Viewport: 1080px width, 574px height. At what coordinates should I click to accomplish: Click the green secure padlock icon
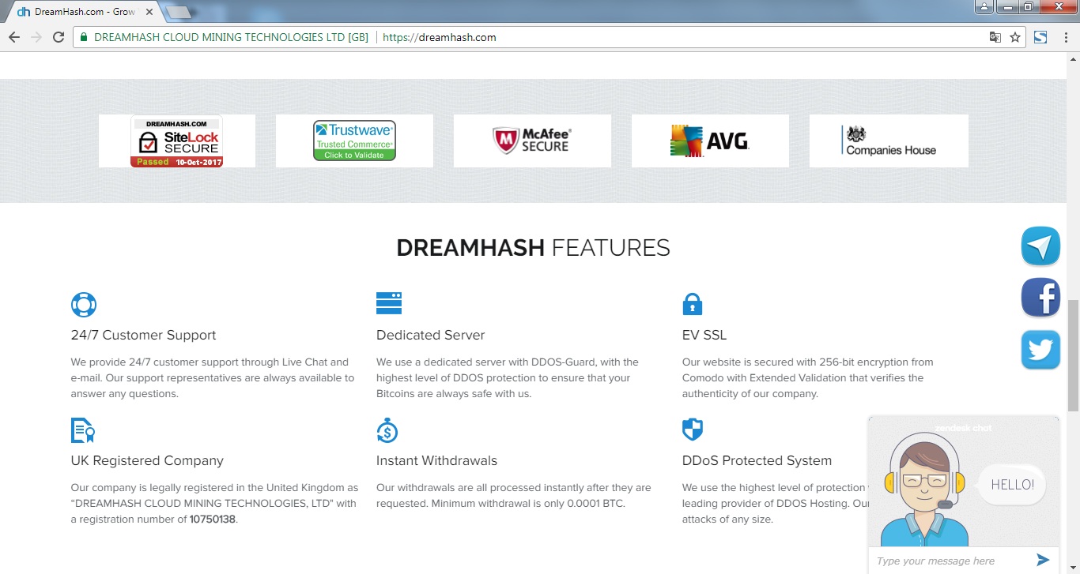point(83,37)
